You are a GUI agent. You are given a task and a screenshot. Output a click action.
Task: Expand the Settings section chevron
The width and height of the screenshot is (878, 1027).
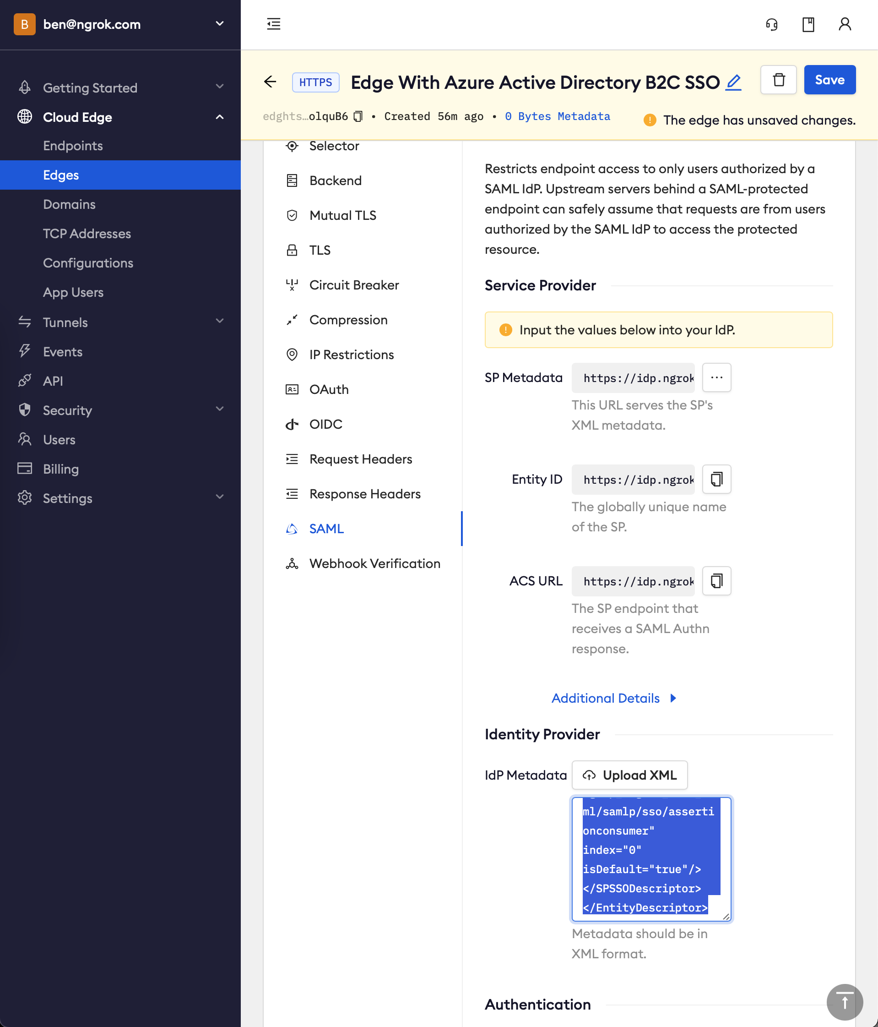coord(220,497)
